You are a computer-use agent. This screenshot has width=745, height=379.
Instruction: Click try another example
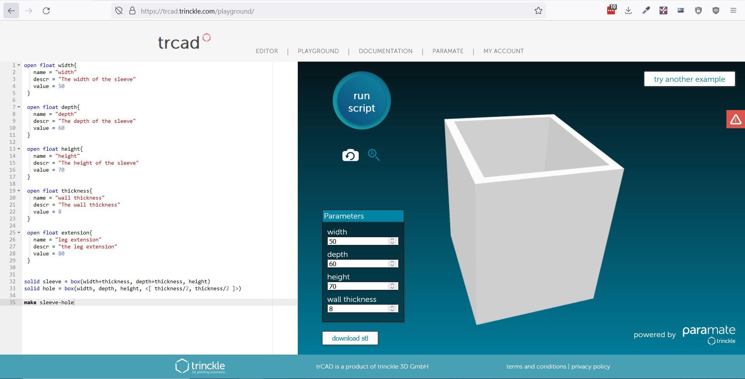pyautogui.click(x=689, y=79)
